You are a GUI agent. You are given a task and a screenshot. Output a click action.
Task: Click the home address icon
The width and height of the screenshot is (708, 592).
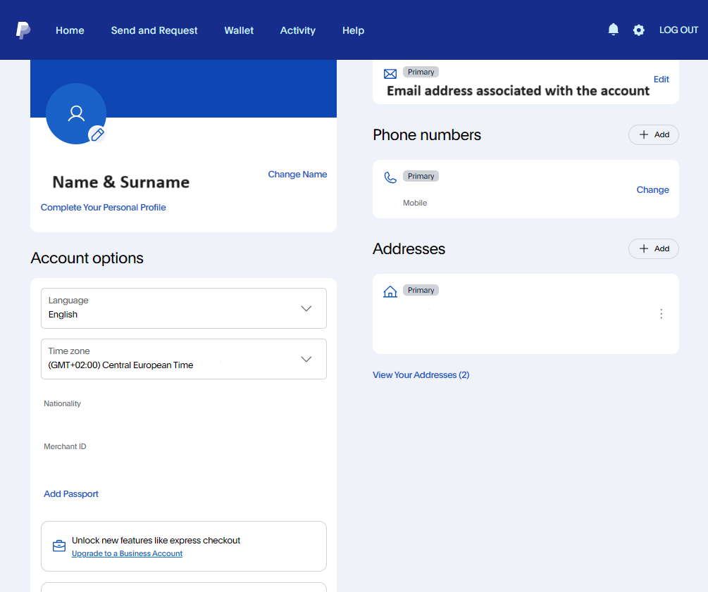pos(390,291)
